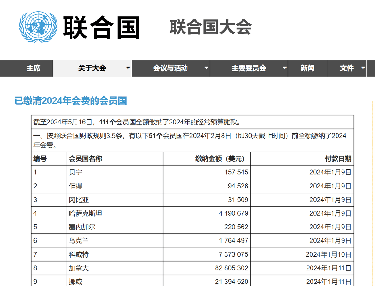Viewport: 375px width, 286px height.
Task: Click the amount 94 526
Action: 238,186
